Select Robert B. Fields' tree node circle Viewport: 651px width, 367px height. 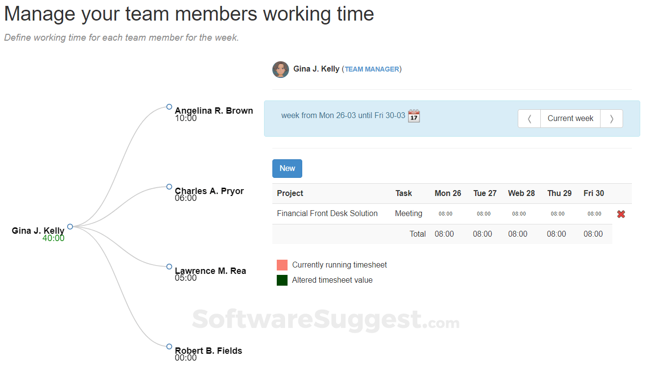click(x=169, y=346)
